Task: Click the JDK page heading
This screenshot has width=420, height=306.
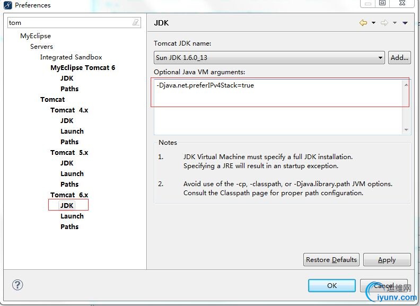Action: [x=162, y=23]
